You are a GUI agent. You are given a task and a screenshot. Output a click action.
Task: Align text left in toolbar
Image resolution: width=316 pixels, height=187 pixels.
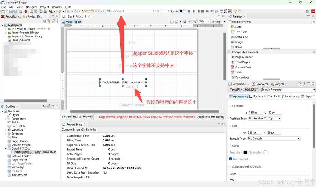click(189, 11)
